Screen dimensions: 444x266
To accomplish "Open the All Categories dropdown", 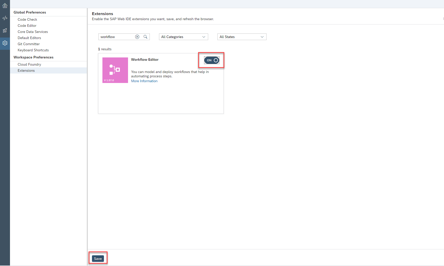I will tap(183, 37).
